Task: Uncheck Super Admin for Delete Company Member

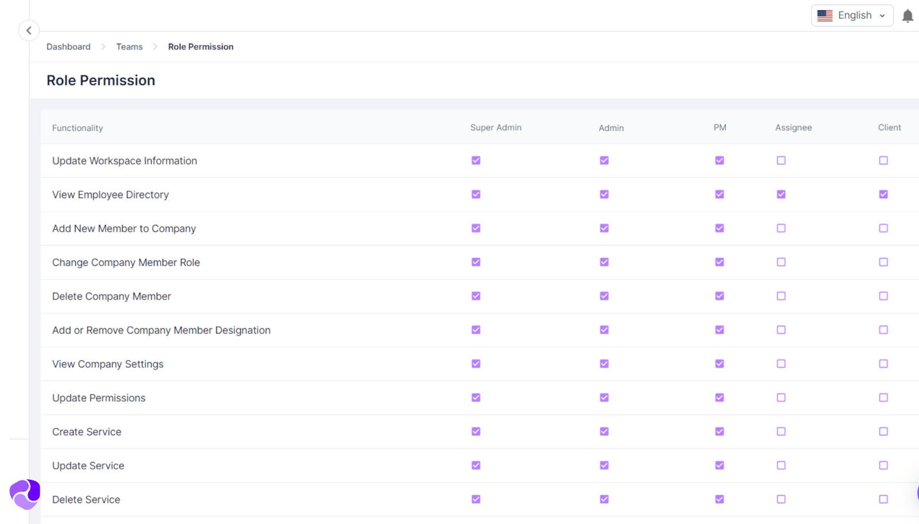Action: point(476,296)
